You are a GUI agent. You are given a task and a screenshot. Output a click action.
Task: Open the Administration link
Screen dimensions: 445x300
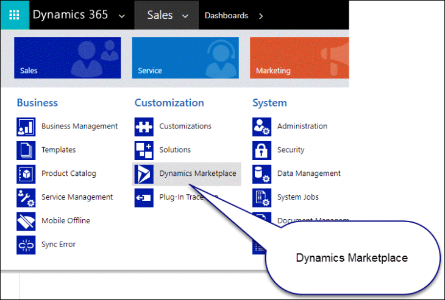tap(302, 126)
